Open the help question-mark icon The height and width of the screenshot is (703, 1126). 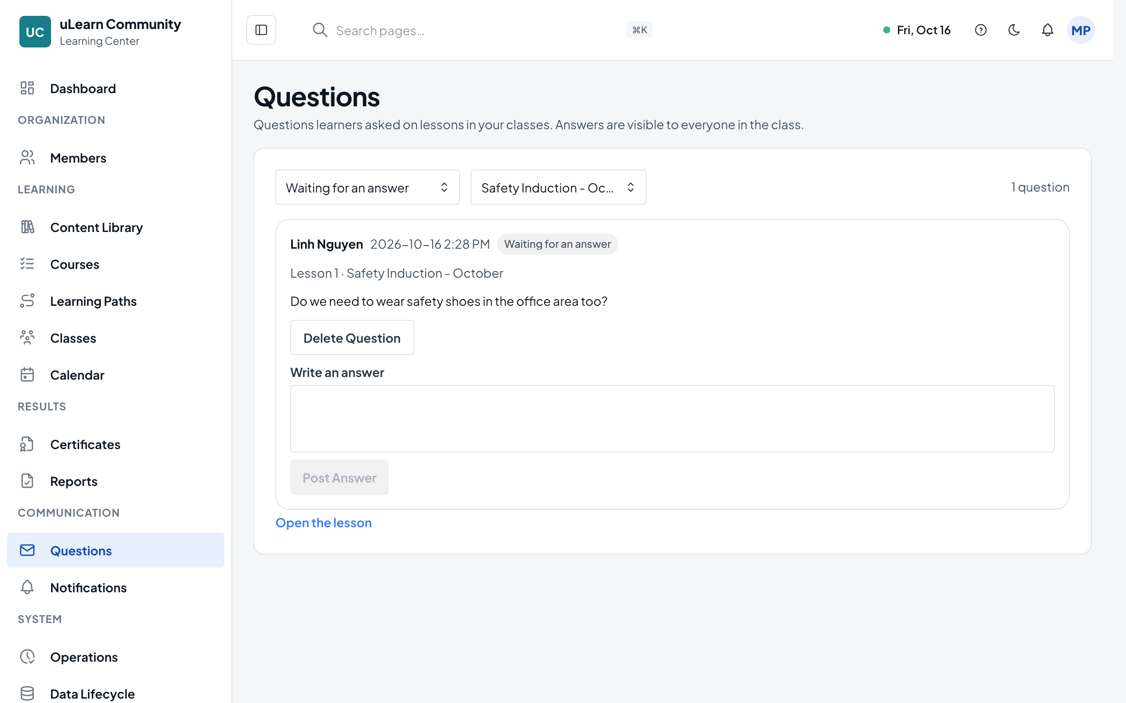coord(980,30)
